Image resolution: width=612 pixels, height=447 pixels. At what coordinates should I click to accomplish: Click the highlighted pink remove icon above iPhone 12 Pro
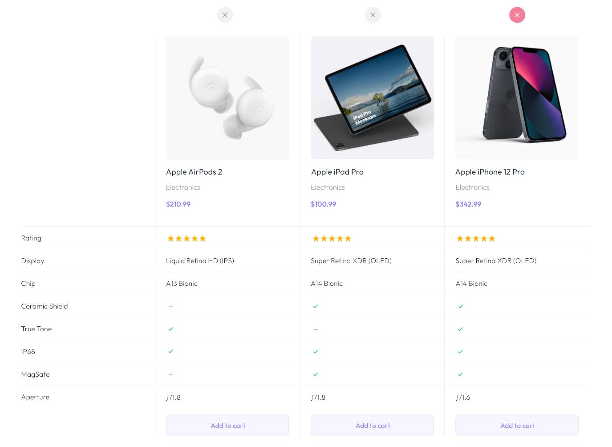coord(517,15)
